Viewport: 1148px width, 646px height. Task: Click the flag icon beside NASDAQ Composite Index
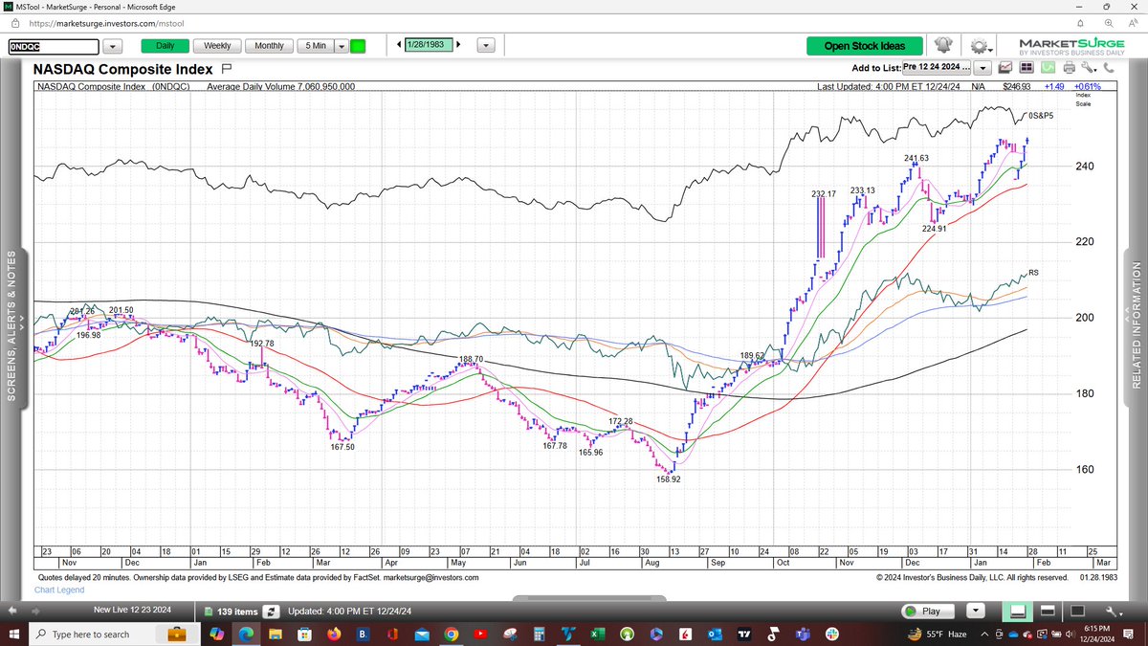(227, 69)
